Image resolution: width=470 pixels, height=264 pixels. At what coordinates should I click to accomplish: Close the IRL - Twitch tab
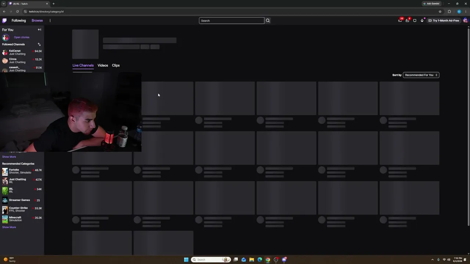[x=47, y=4]
